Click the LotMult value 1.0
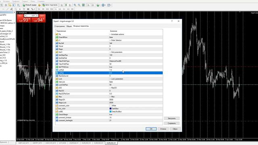Screen dimensions: 258x145 pos(111,70)
